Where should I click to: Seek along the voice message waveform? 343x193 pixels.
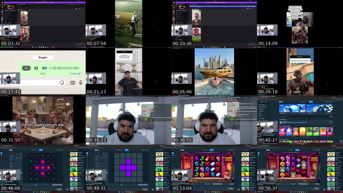(x=60, y=68)
